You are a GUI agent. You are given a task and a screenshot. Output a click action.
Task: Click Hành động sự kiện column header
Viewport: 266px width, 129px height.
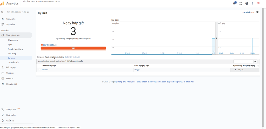142,66
